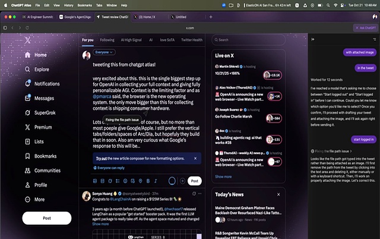Screen dimensions: 380x239
Task: Click the Spotlight search icon in menu bar
Action: (x=328, y=5)
